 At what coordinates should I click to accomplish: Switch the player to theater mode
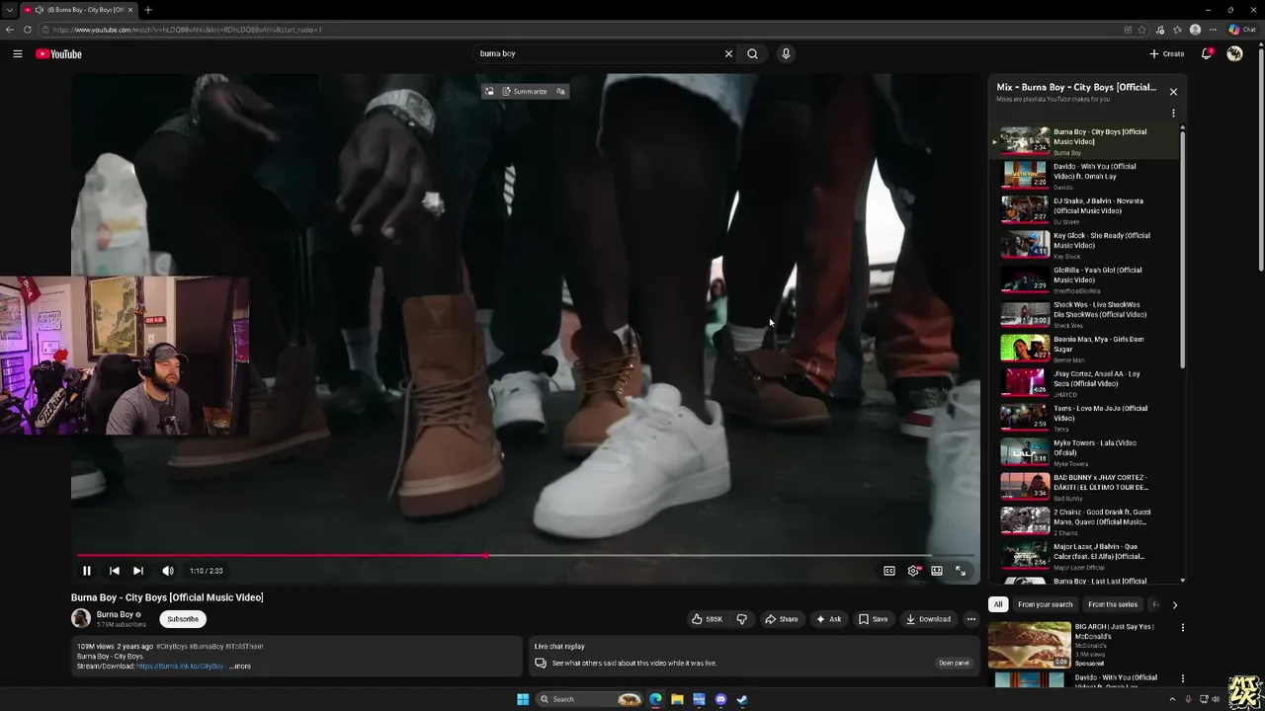(937, 570)
